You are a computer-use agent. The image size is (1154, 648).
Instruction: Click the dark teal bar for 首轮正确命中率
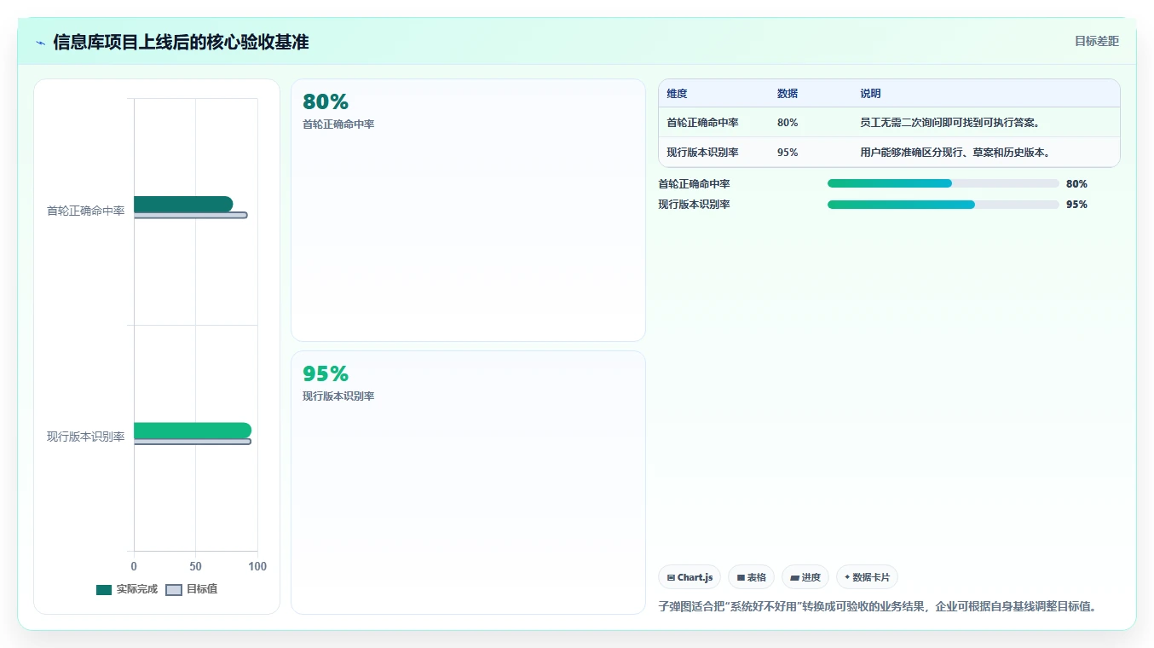[x=183, y=204]
